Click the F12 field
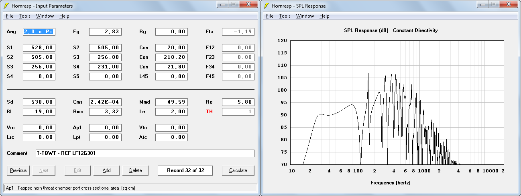The width and height of the screenshot is (521, 196). coord(238,48)
